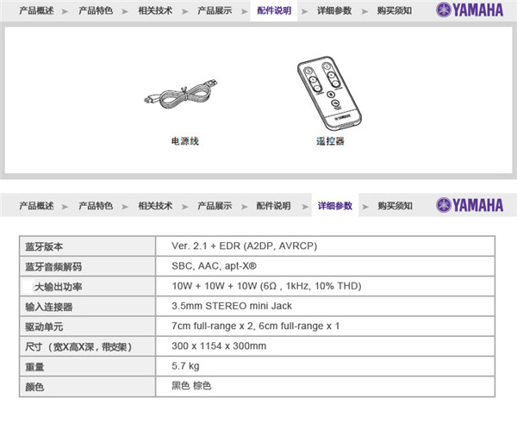
Task: Open 购买须知 in lower navigation bar
Action: (395, 206)
